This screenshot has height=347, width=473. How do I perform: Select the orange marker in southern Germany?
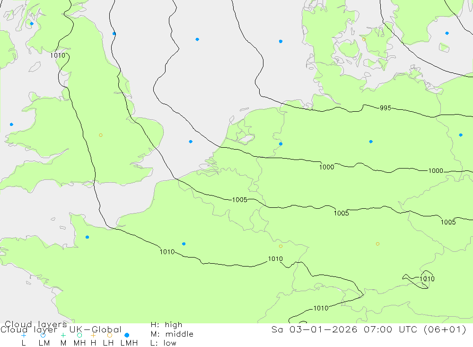click(377, 244)
